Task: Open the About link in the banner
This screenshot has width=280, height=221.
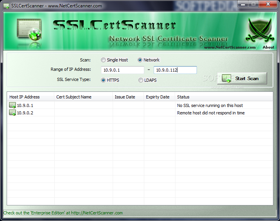Action: [x=268, y=47]
